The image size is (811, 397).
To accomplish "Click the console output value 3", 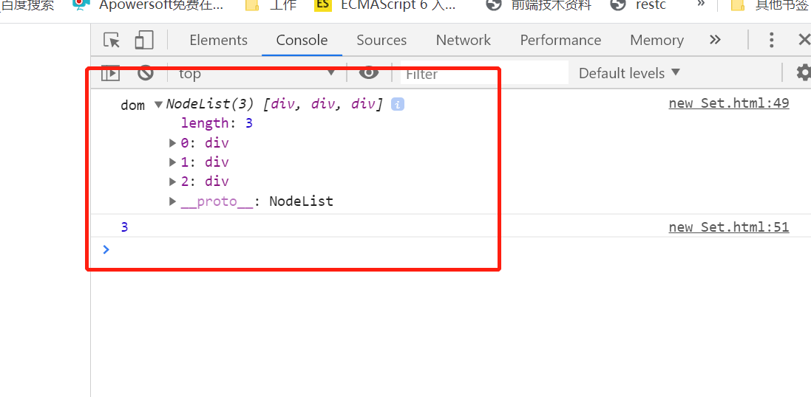I will (x=125, y=227).
